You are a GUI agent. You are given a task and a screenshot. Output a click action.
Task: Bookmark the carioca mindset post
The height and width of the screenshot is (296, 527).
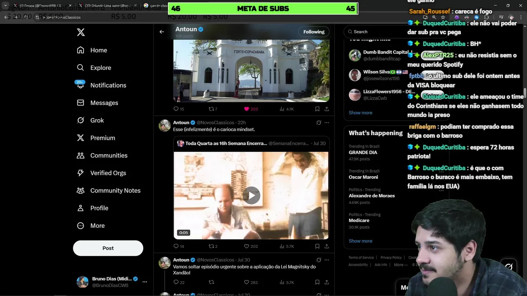click(317, 246)
